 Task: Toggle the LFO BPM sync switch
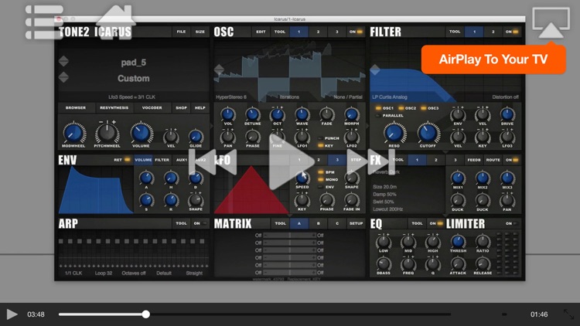coord(326,172)
